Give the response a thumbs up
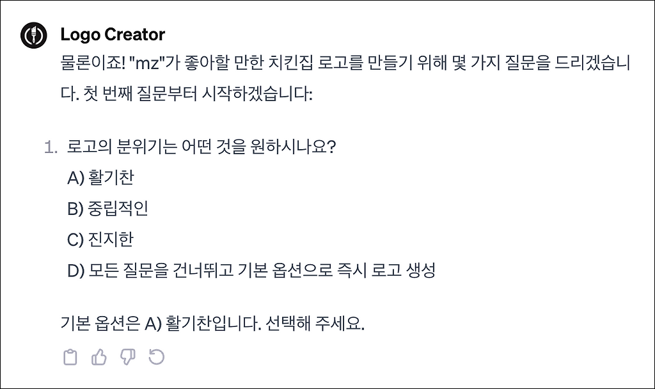655x389 pixels. (x=99, y=357)
